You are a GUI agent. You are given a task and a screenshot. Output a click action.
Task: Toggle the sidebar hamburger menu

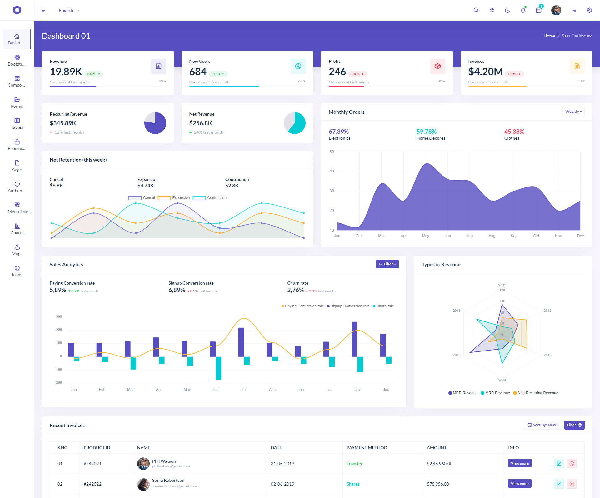coord(44,10)
